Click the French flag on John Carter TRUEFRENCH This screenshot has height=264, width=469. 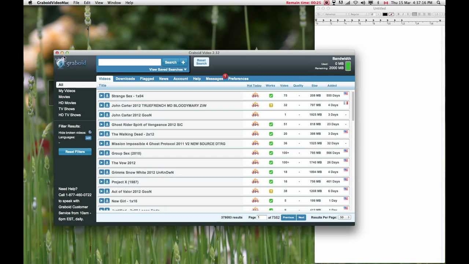[x=346, y=103]
